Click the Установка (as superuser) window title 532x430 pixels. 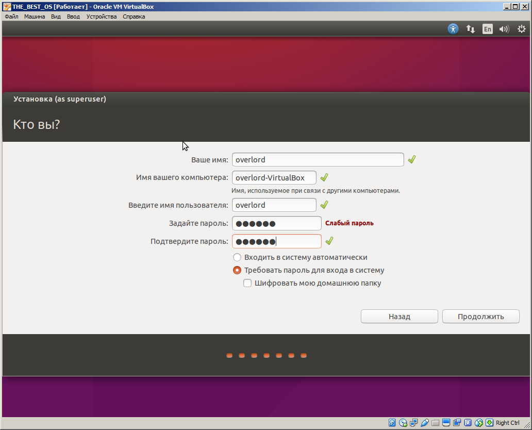60,99
